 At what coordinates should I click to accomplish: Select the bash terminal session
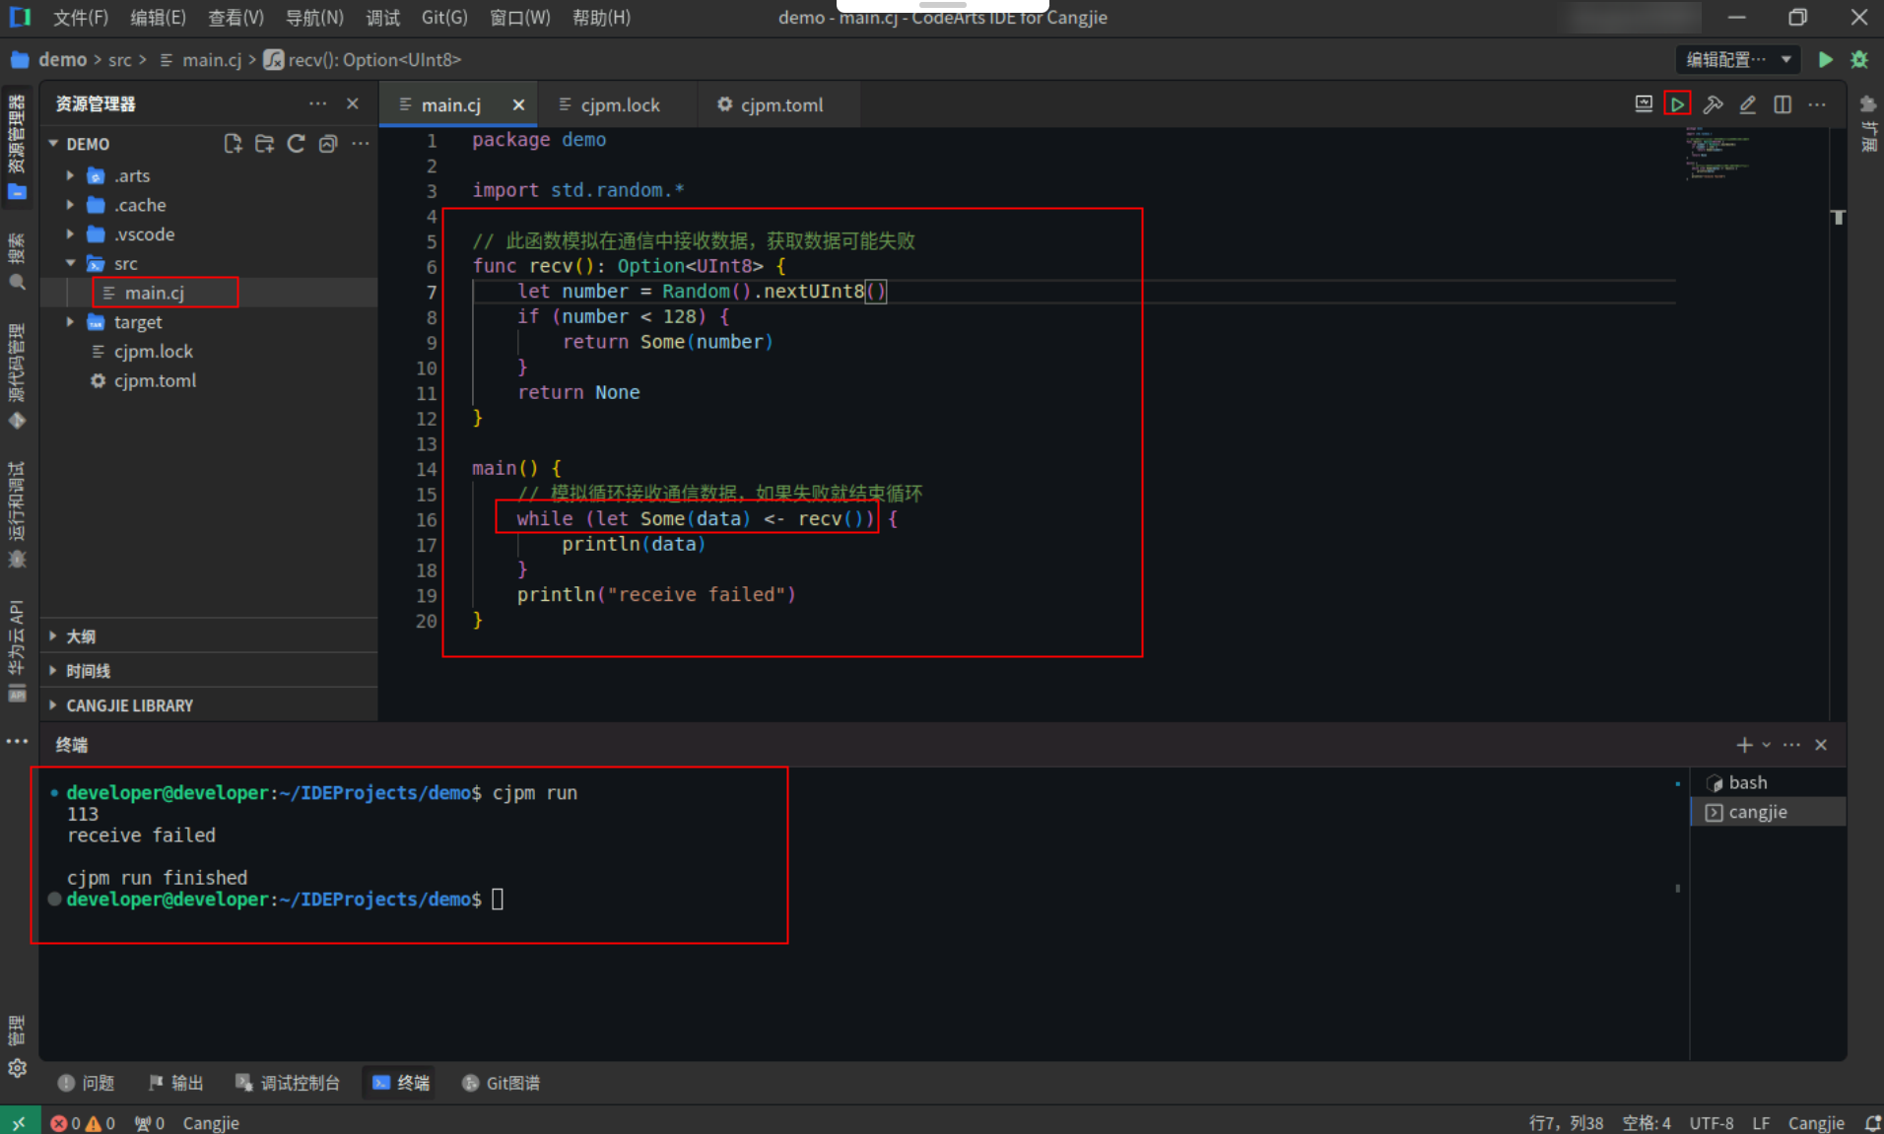tap(1768, 782)
